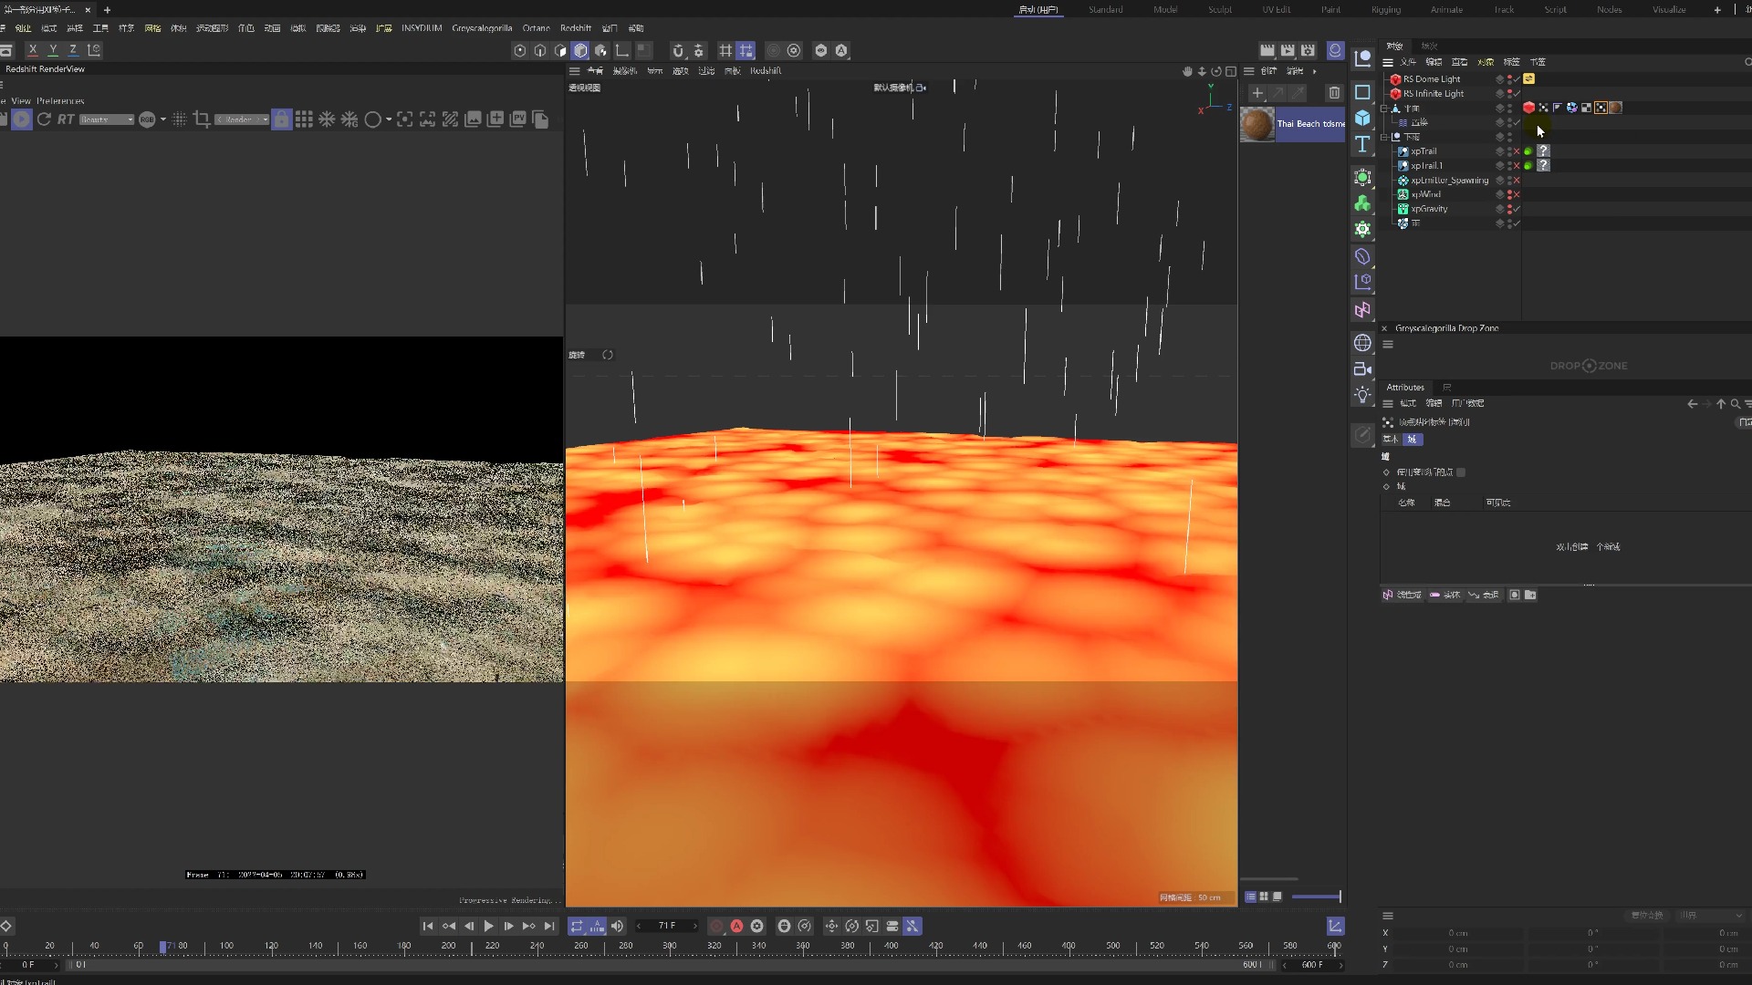The image size is (1752, 985).
Task: Click the globe environment icon in side palette
Action: pos(1362,343)
